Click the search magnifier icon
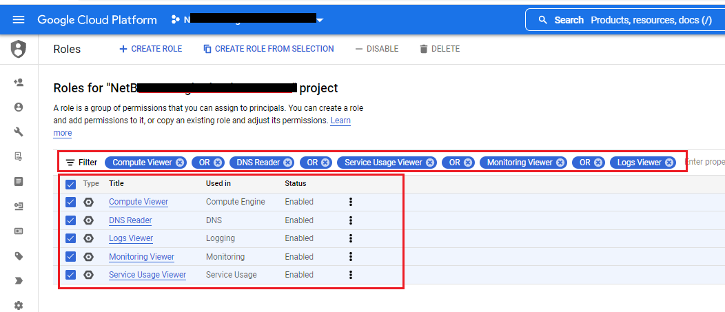Screen dimensions: 725x312 pyautogui.click(x=543, y=21)
